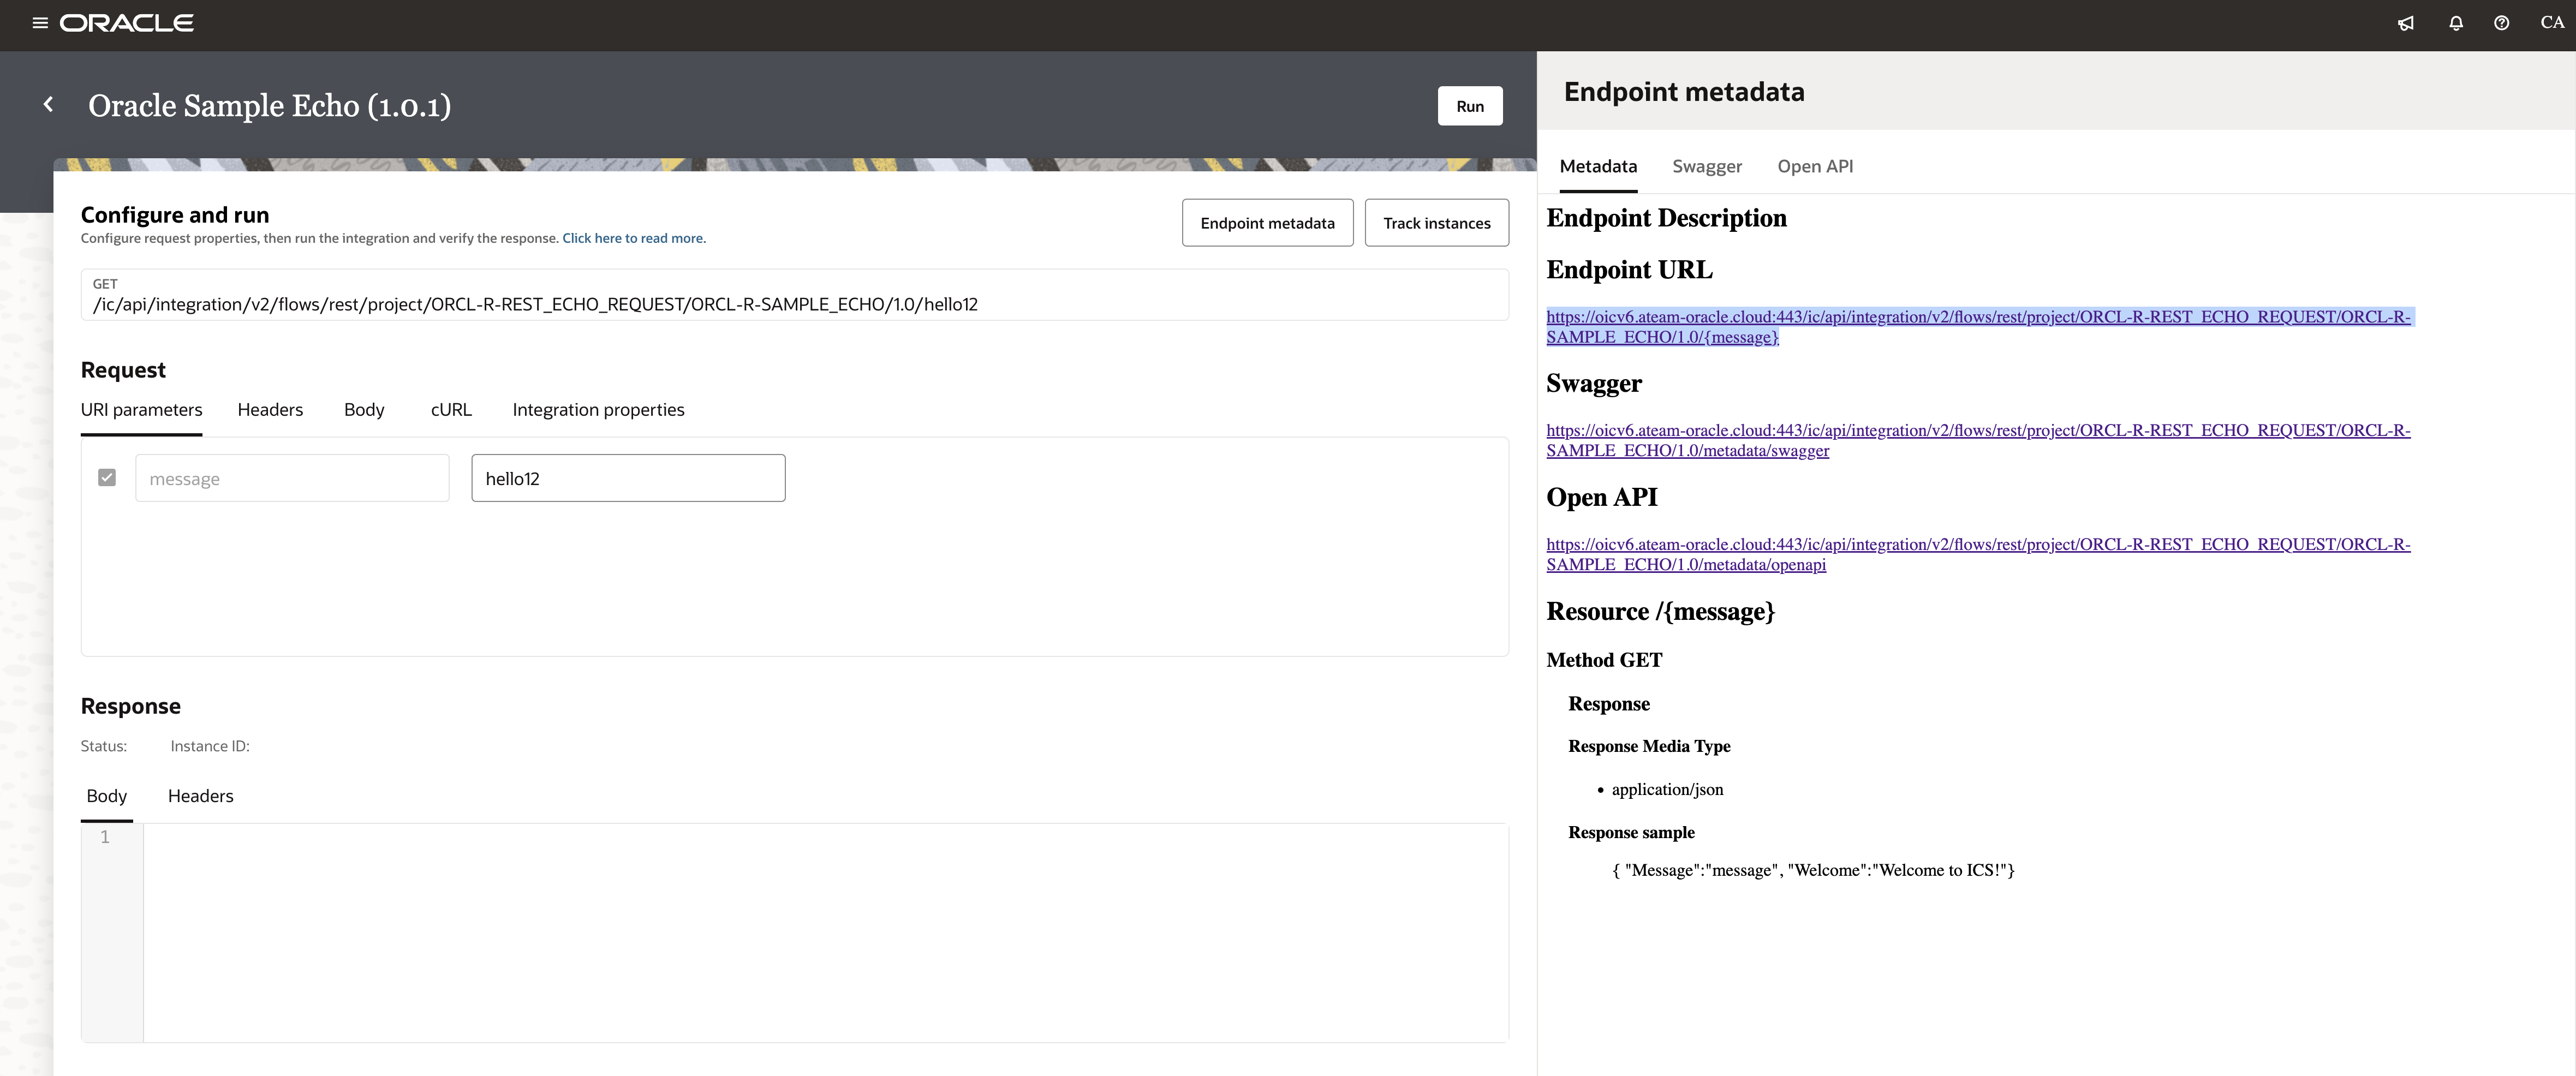The height and width of the screenshot is (1076, 2576).
Task: Open the 'Click here to read more' link
Action: point(633,239)
